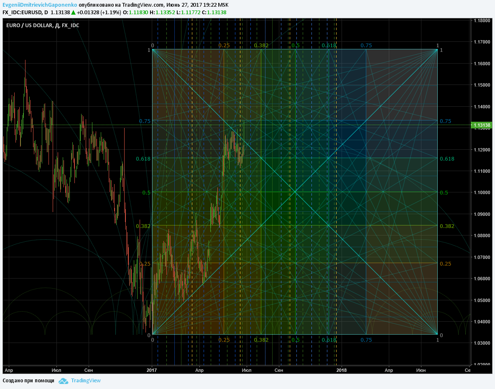Click the green up-arrow price change icon

point(73,13)
